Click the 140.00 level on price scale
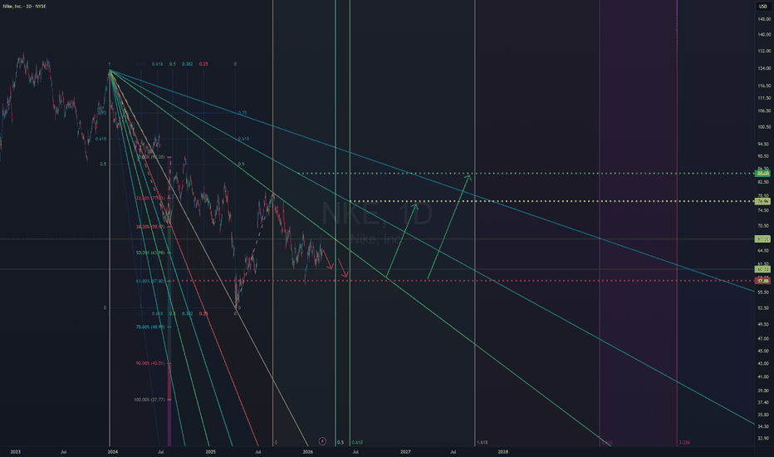Screen dimensions: 774x457 (762, 34)
